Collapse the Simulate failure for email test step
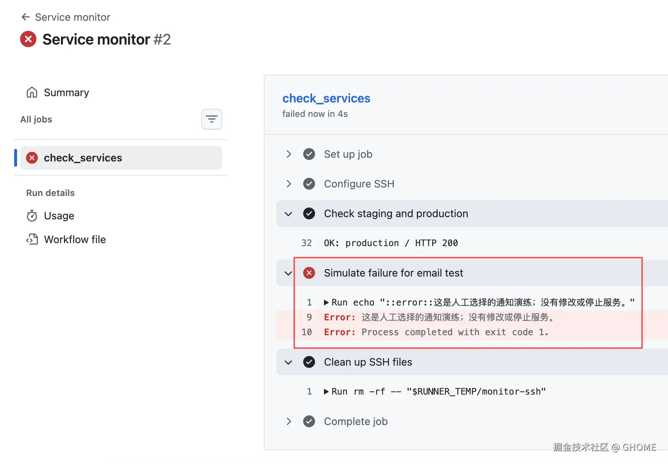Screen dimensions: 668x464 click(x=288, y=273)
